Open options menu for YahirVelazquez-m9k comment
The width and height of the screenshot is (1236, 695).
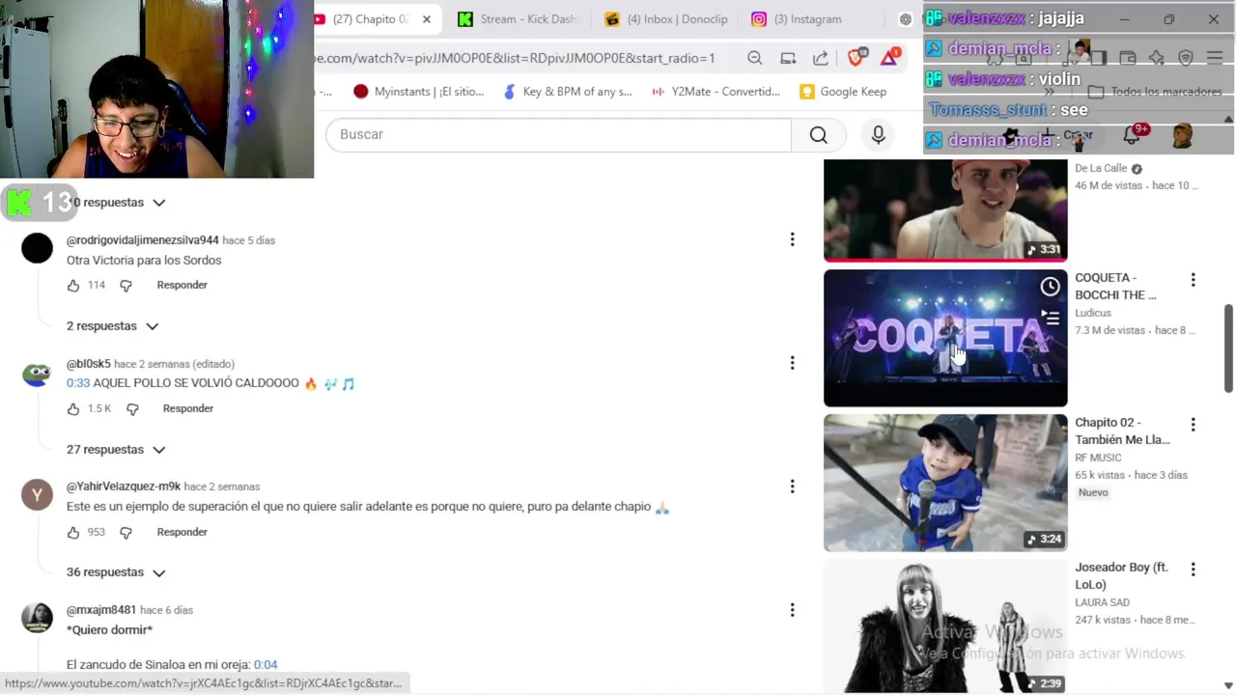[792, 486]
